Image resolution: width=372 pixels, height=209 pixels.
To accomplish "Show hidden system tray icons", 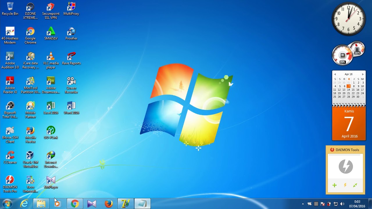I will (303, 204).
